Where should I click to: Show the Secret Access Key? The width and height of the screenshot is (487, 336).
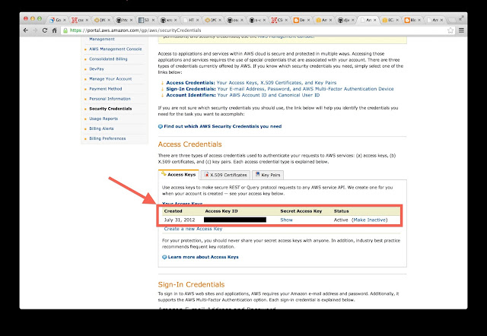tap(286, 220)
